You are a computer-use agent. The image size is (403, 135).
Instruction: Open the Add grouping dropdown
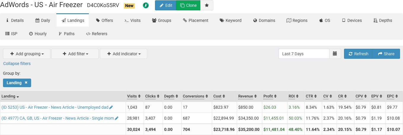coord(27,54)
